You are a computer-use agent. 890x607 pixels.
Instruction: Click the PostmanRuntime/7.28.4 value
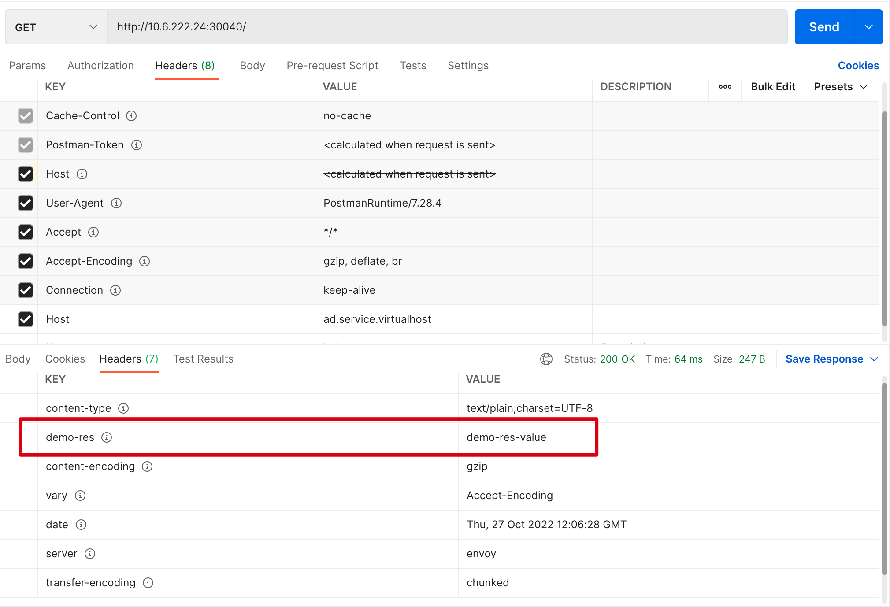point(382,203)
